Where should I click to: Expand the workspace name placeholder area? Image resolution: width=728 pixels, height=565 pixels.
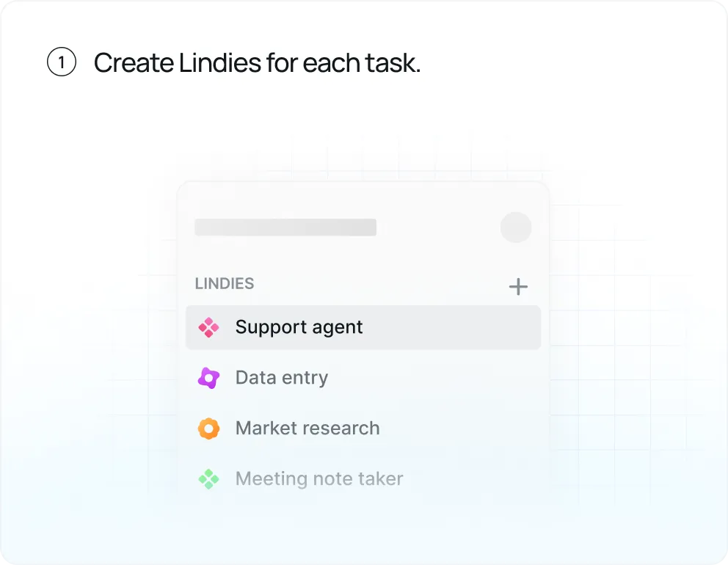click(x=285, y=227)
